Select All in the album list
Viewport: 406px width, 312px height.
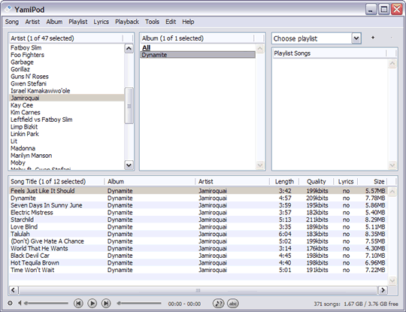click(147, 47)
